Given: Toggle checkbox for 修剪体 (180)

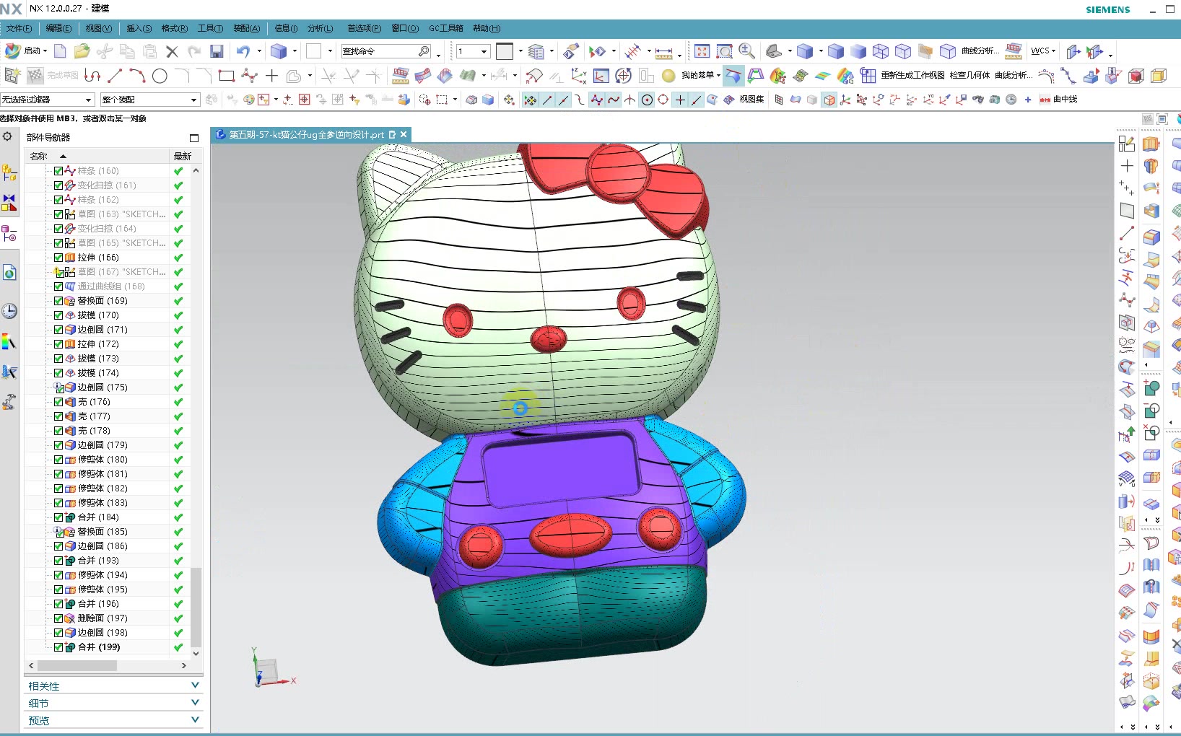Looking at the screenshot, I should coord(58,460).
